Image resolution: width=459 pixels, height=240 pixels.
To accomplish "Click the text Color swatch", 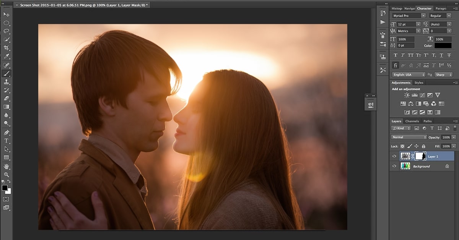I will [x=443, y=45].
